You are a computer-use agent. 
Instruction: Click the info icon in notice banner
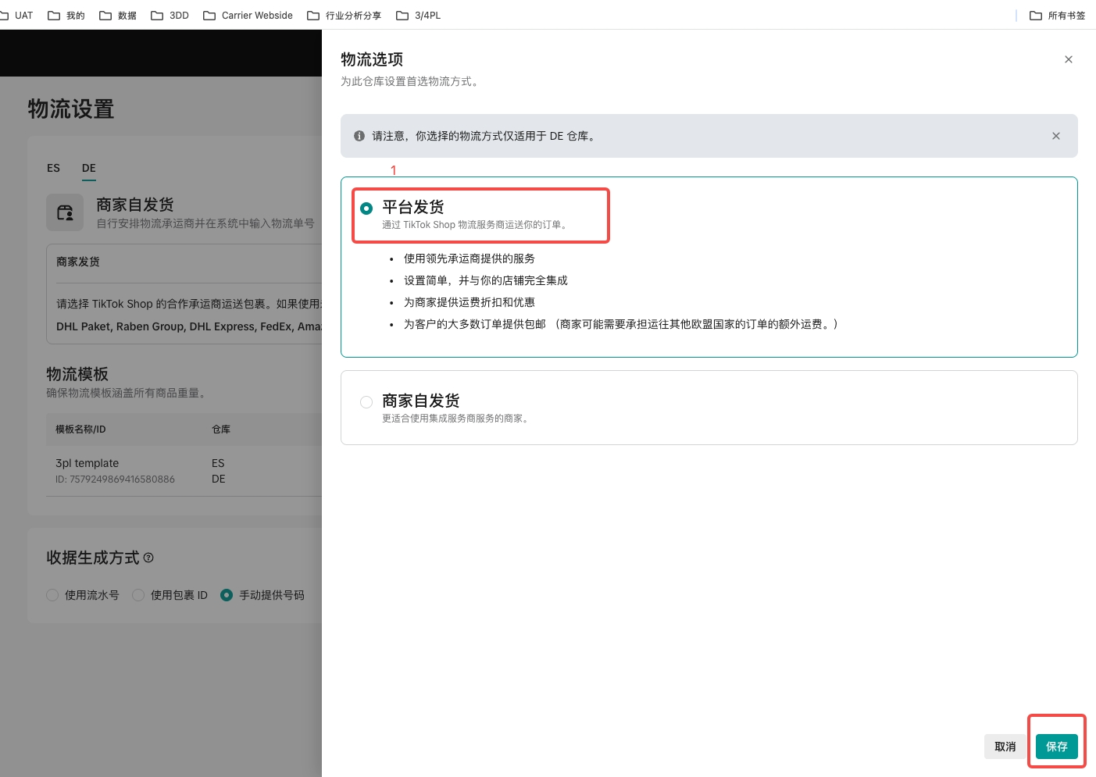tap(359, 136)
